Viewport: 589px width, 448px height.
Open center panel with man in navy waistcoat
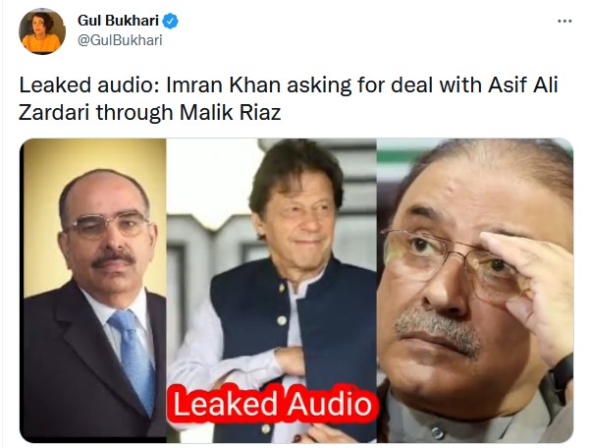click(x=272, y=291)
